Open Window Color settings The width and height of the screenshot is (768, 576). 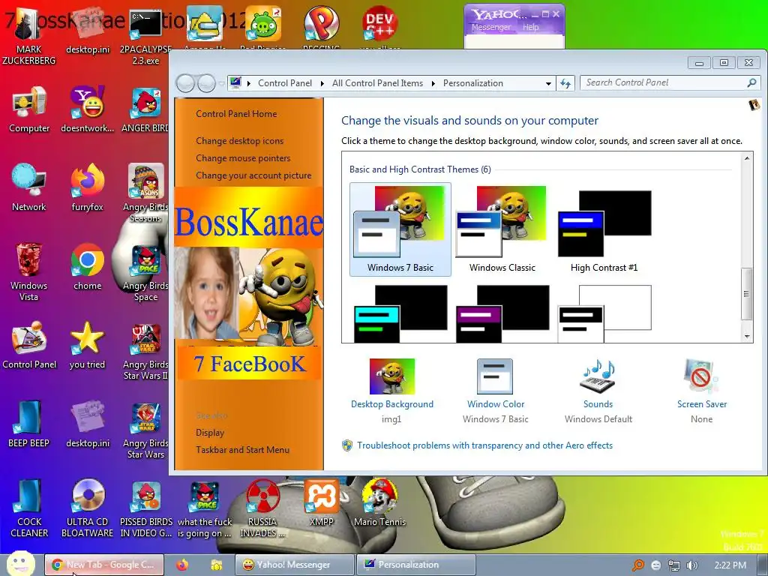click(495, 390)
